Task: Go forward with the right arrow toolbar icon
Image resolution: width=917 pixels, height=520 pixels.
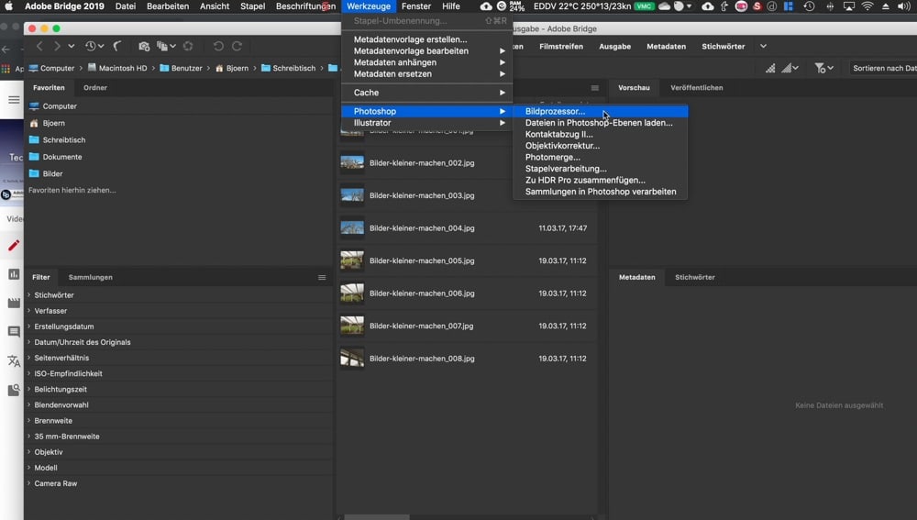Action: (x=57, y=46)
